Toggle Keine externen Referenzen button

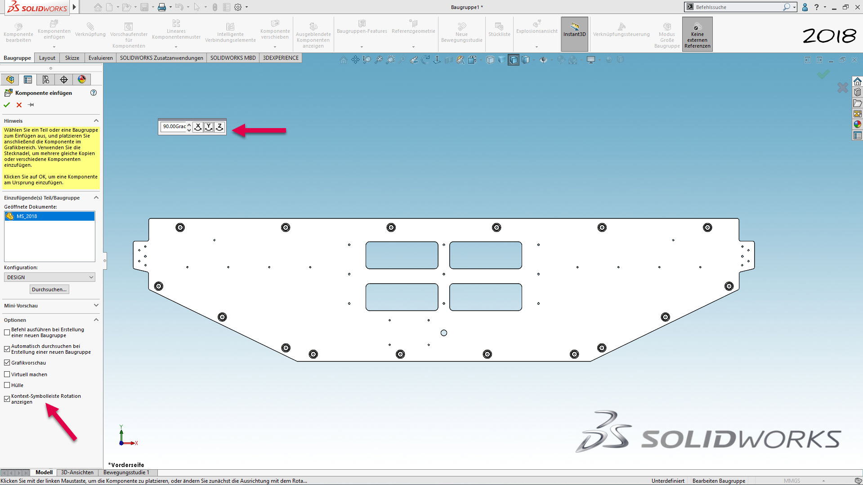(697, 34)
